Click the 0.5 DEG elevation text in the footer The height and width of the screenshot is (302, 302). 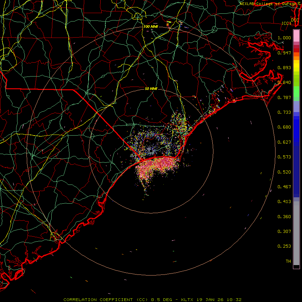click(161, 300)
